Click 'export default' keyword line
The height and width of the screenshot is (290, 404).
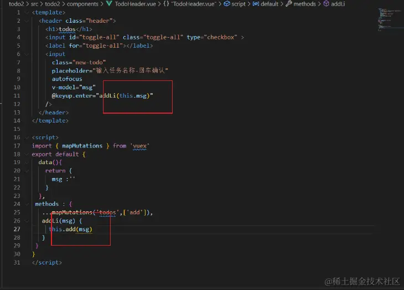tap(55, 154)
